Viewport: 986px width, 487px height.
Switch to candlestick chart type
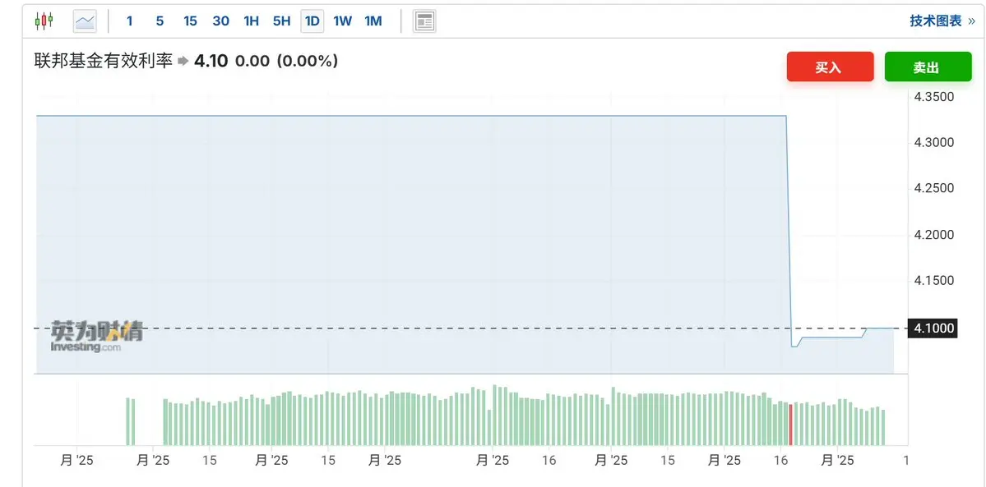point(44,21)
